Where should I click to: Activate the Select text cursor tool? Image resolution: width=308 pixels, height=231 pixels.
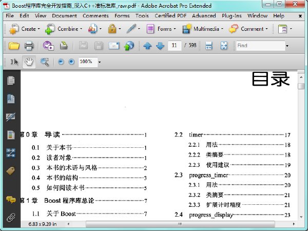coord(14,62)
